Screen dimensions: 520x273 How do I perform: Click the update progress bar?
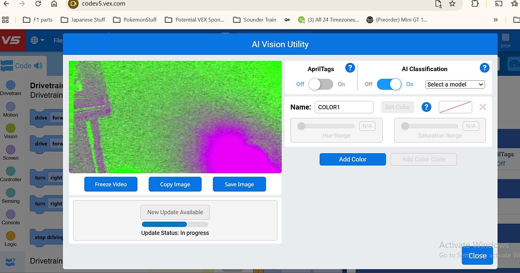pos(175,224)
